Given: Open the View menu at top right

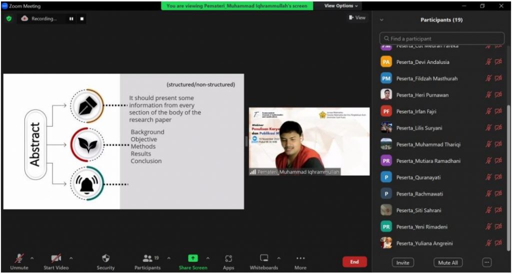Looking at the screenshot, I should click(x=357, y=17).
